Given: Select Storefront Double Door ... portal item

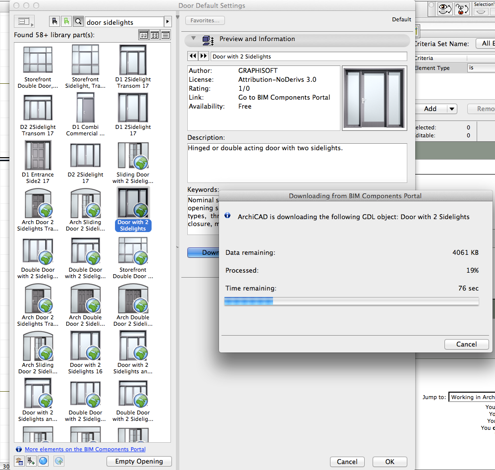Looking at the screenshot, I should (133, 258).
